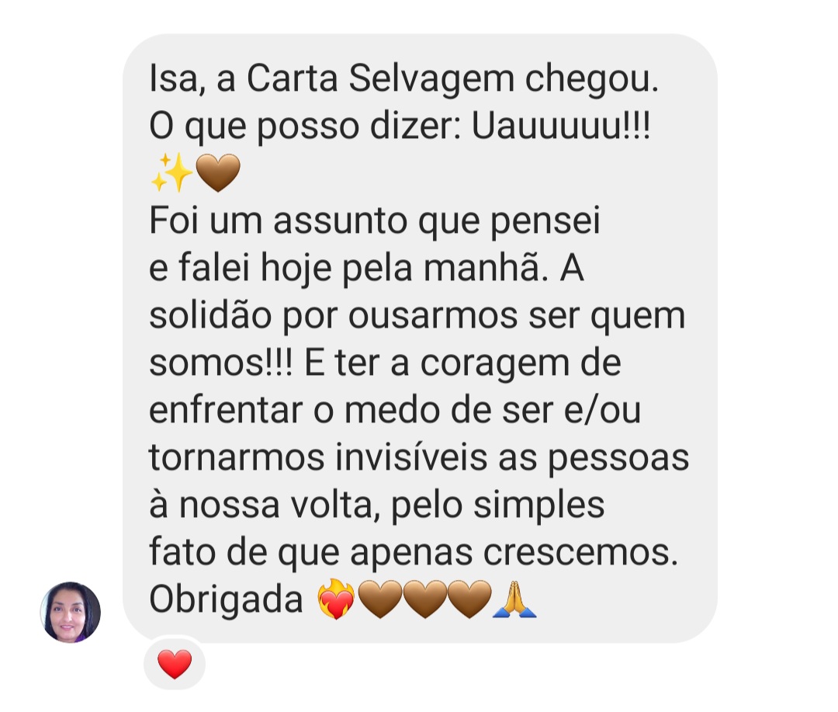This screenshot has width=838, height=712.
Task: Click the red heart reaction under the message
Action: click(x=175, y=664)
